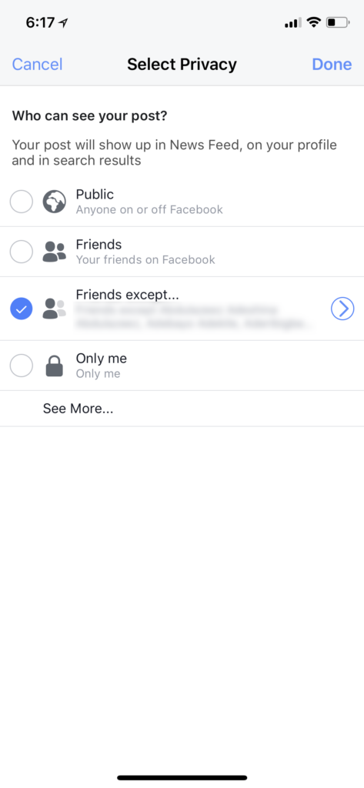
Task: Choose the Friends except... option label
Action: tap(128, 294)
